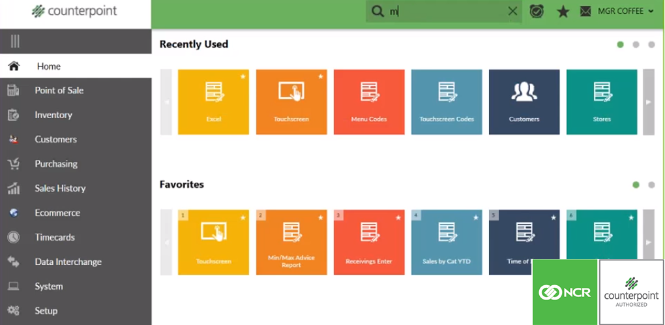Image resolution: width=665 pixels, height=325 pixels.
Task: Collapse the sidebar using the three-bar handle
Action: pyautogui.click(x=15, y=42)
